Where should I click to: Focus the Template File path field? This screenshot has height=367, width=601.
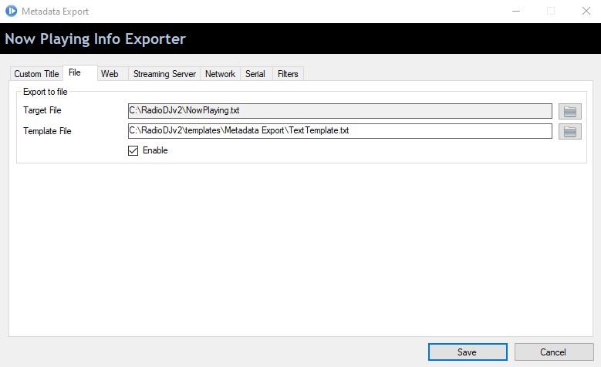(x=340, y=130)
